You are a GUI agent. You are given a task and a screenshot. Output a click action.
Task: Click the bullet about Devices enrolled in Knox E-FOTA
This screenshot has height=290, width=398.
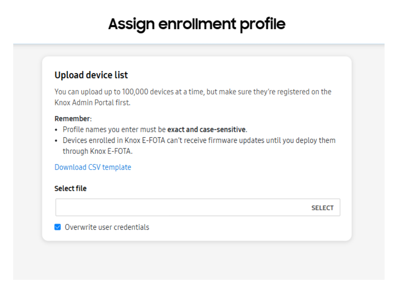[199, 140]
